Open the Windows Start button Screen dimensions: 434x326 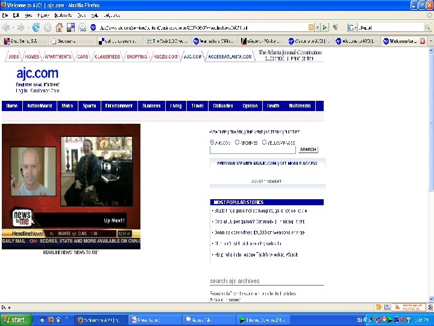pyautogui.click(x=16, y=320)
